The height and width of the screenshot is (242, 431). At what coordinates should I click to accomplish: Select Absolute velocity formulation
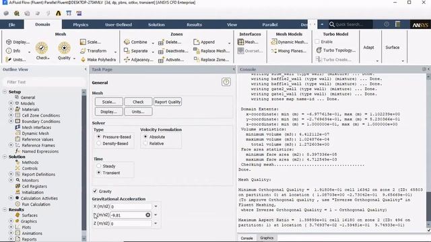[x=145, y=136]
